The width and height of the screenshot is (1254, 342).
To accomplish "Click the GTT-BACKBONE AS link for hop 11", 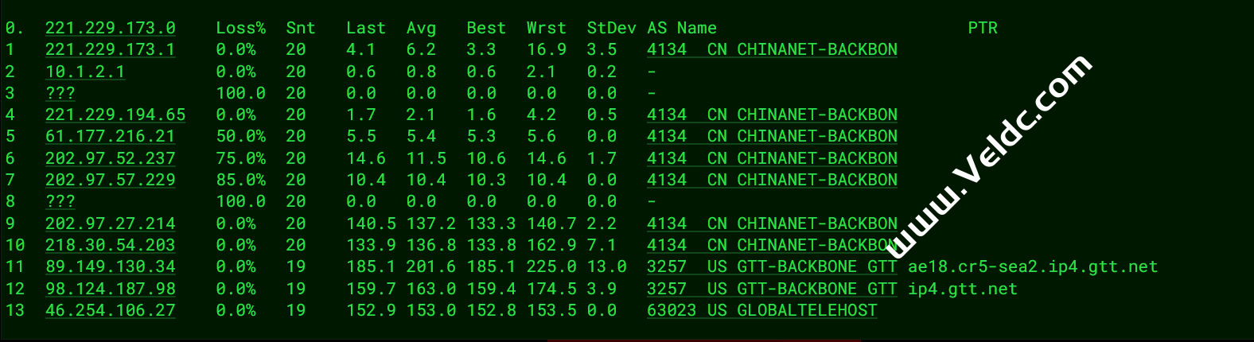I will click(771, 266).
